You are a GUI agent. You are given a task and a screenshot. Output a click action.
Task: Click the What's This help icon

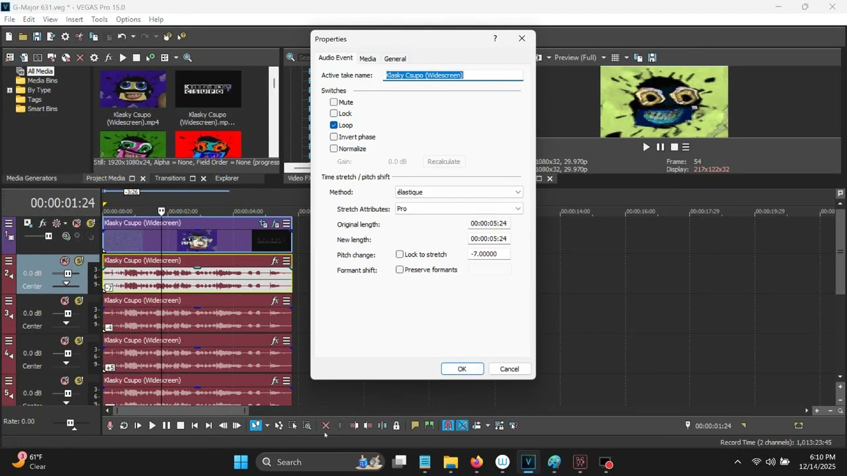click(x=182, y=37)
